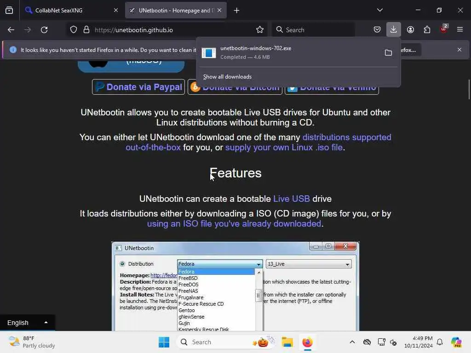The width and height of the screenshot is (471, 353).
Task: Click the display/network tray icon
Action: pyautogui.click(x=381, y=342)
